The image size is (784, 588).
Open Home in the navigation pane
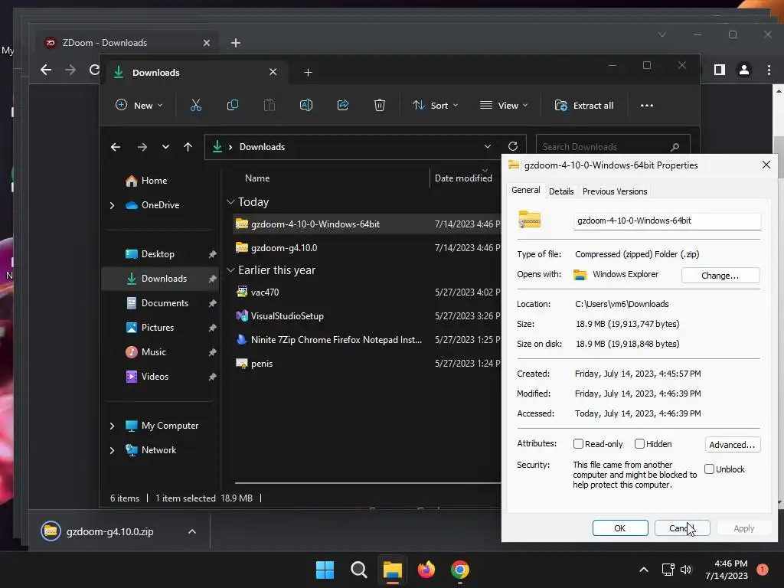(x=154, y=181)
